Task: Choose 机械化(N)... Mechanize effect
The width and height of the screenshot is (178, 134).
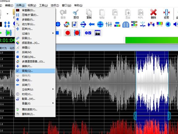Action: click(35, 57)
